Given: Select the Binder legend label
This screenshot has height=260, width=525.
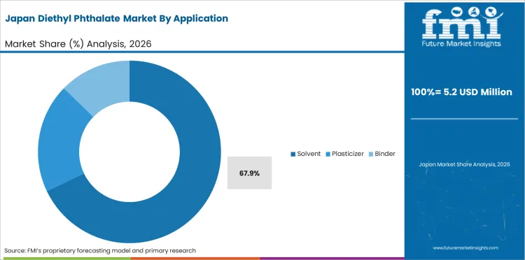Looking at the screenshot, I should pos(385,154).
